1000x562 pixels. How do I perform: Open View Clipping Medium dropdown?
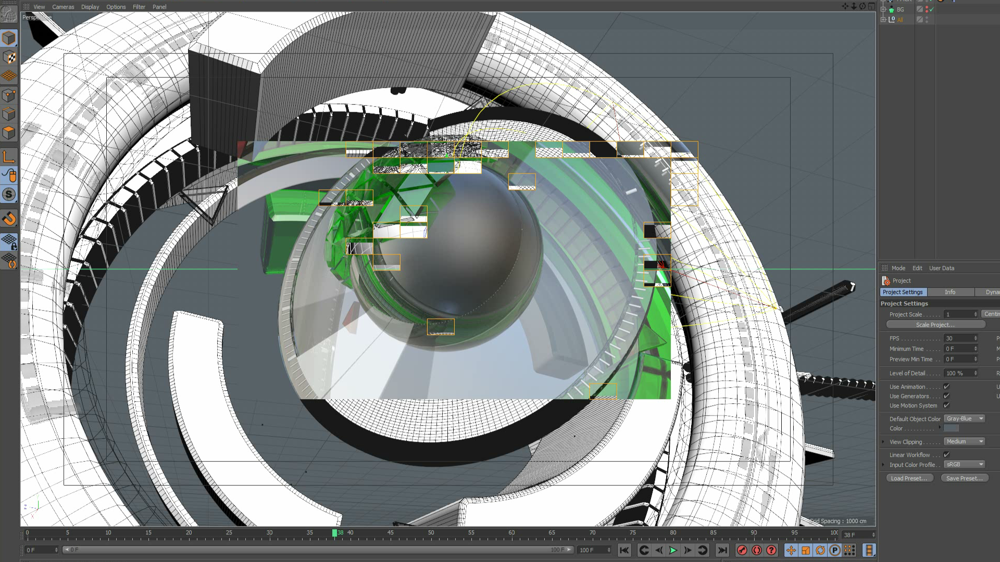(x=965, y=441)
